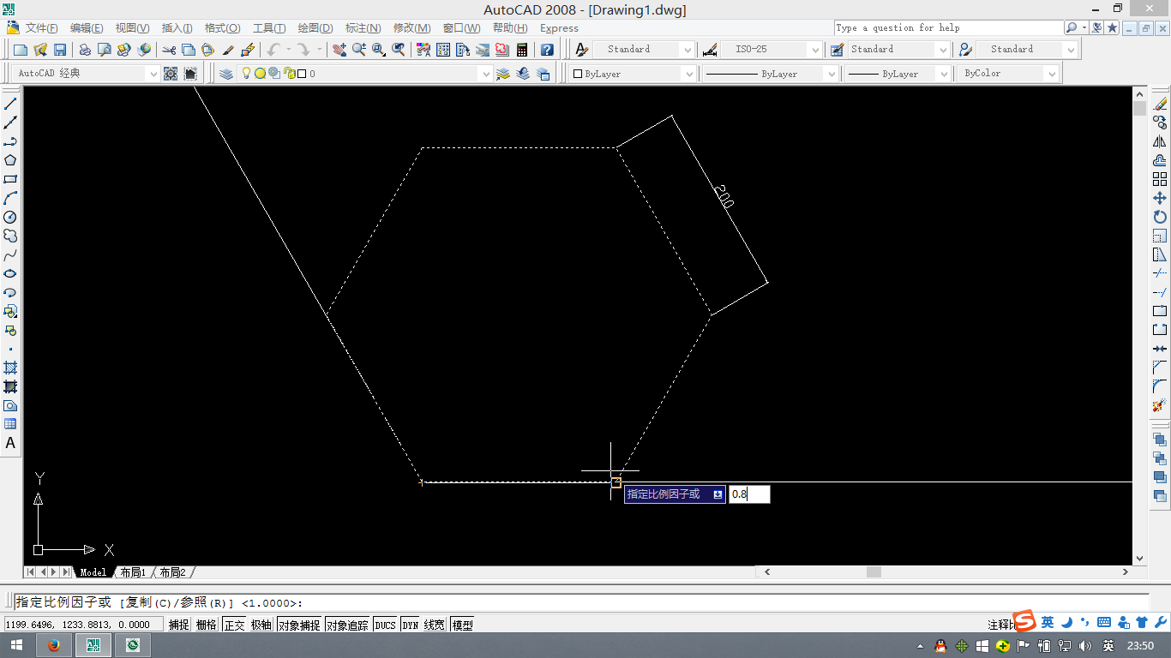Open the dynamic input options arrow
Viewport: 1171px width, 658px height.
[x=718, y=494]
